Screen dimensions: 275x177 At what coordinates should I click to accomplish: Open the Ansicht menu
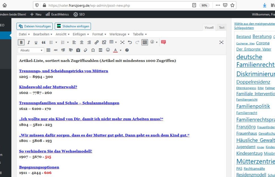[x=63, y=34]
